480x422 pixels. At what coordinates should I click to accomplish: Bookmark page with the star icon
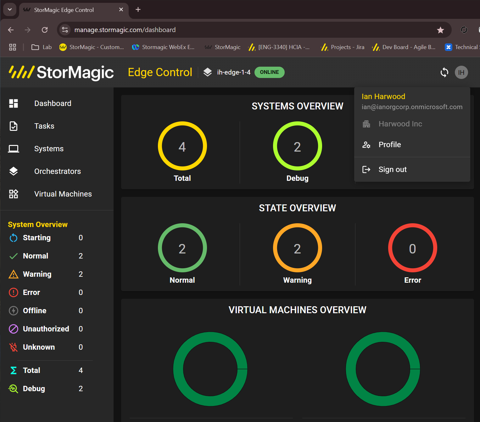440,30
